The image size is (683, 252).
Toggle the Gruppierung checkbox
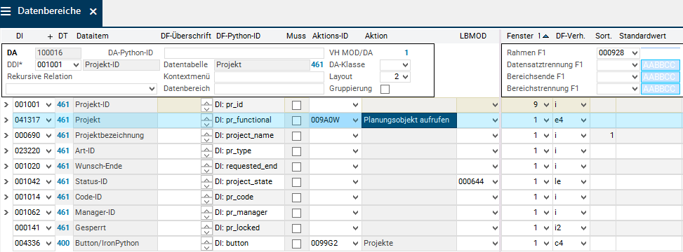point(385,89)
